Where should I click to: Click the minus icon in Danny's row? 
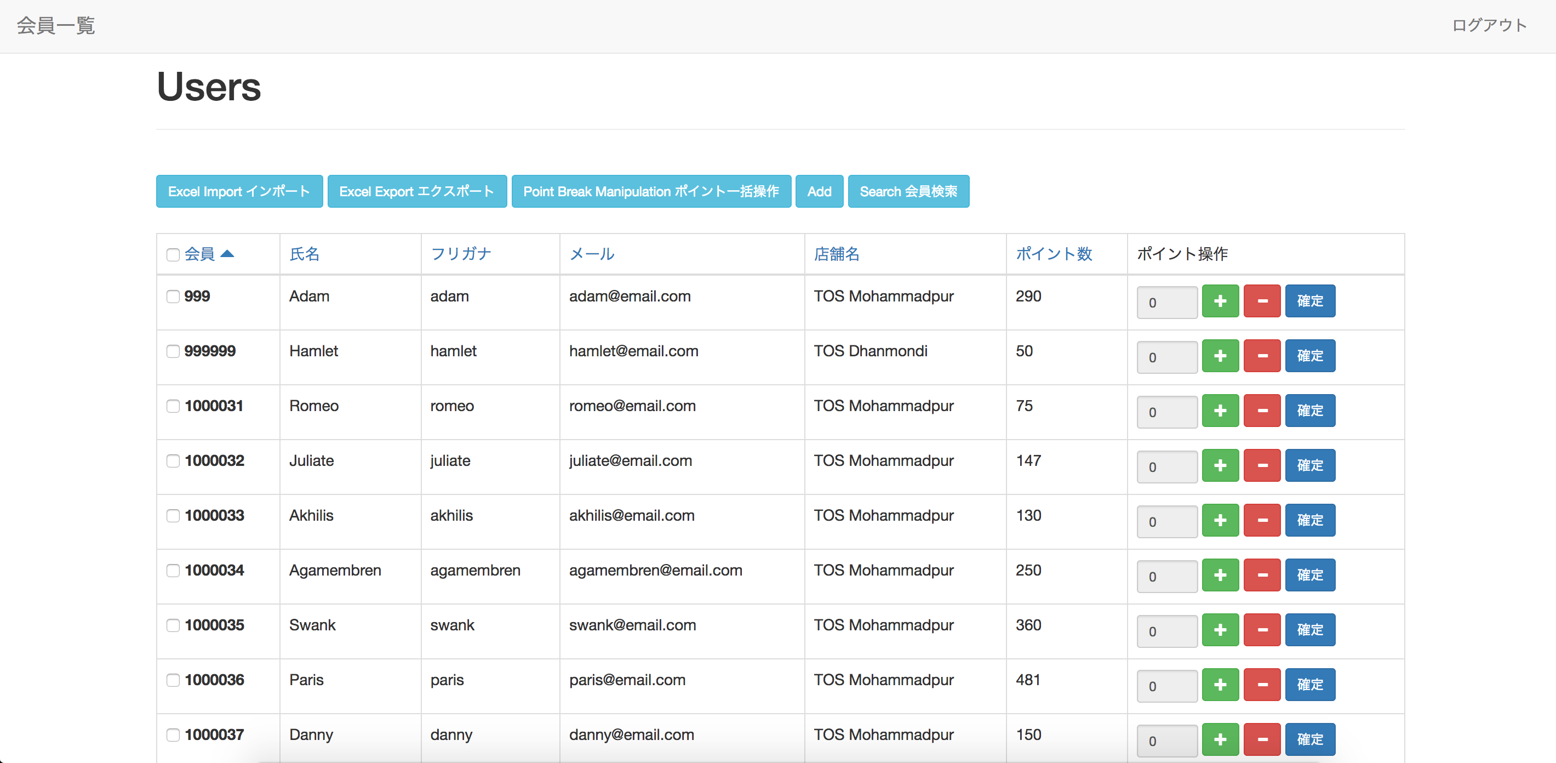click(x=1262, y=739)
